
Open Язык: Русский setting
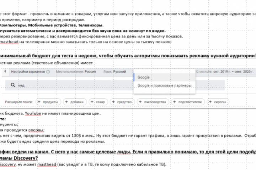pyautogui.click(x=114, y=72)
